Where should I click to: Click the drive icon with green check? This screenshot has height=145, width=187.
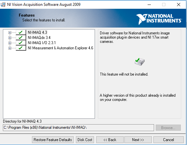(x=140, y=62)
